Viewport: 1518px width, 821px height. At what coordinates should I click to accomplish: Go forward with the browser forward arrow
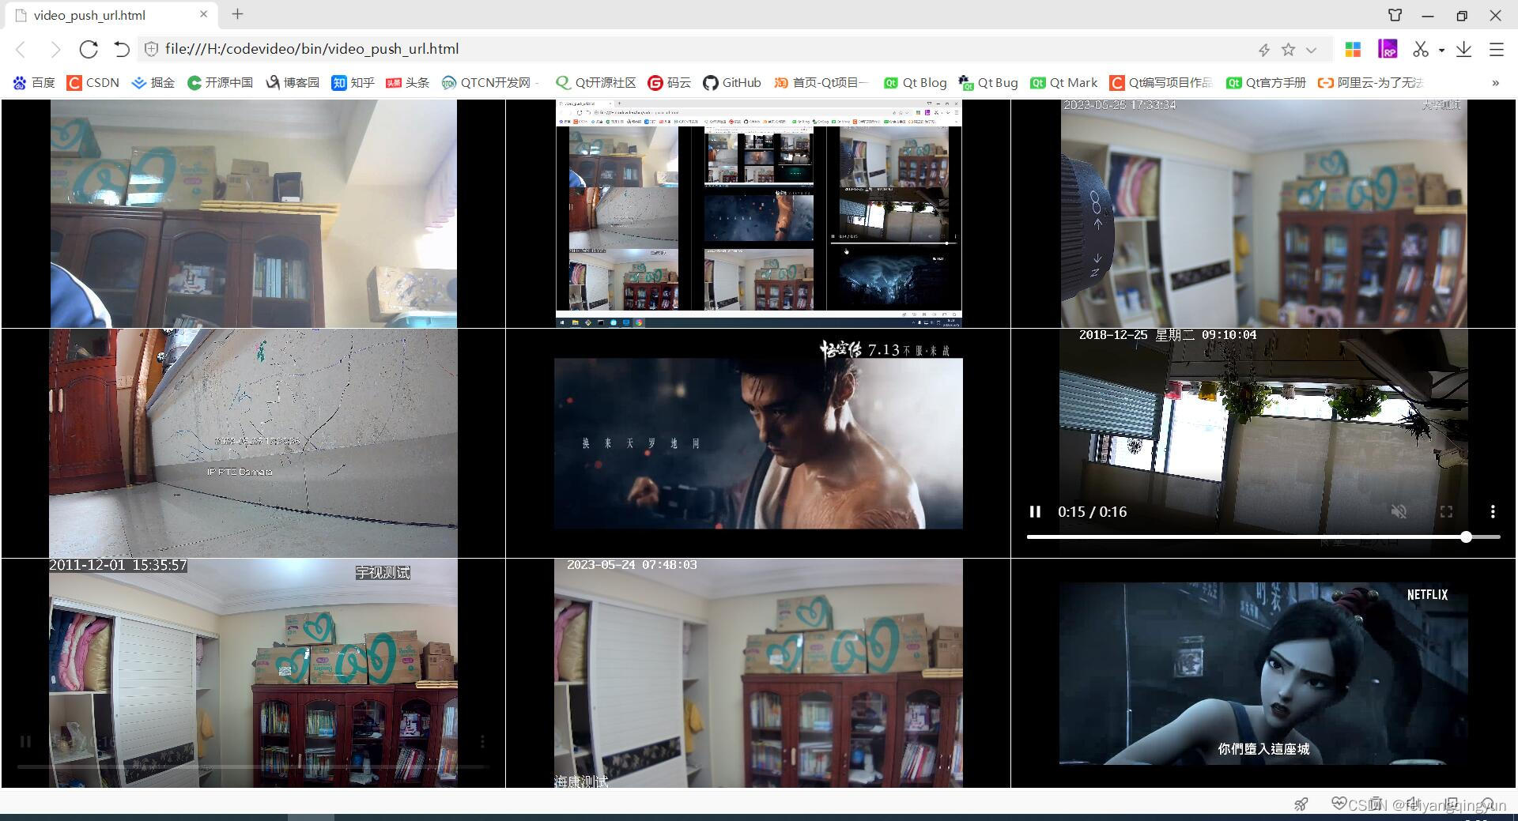tap(55, 50)
